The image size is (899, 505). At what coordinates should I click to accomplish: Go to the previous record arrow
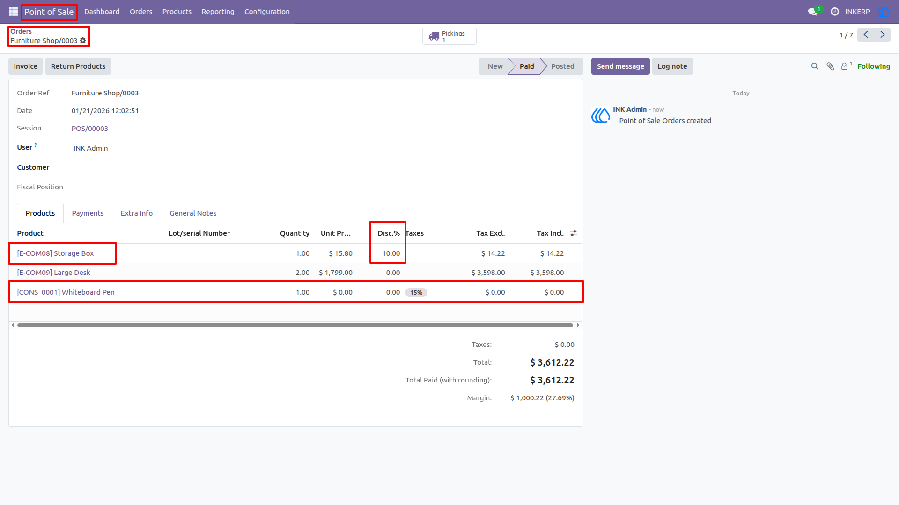866,35
